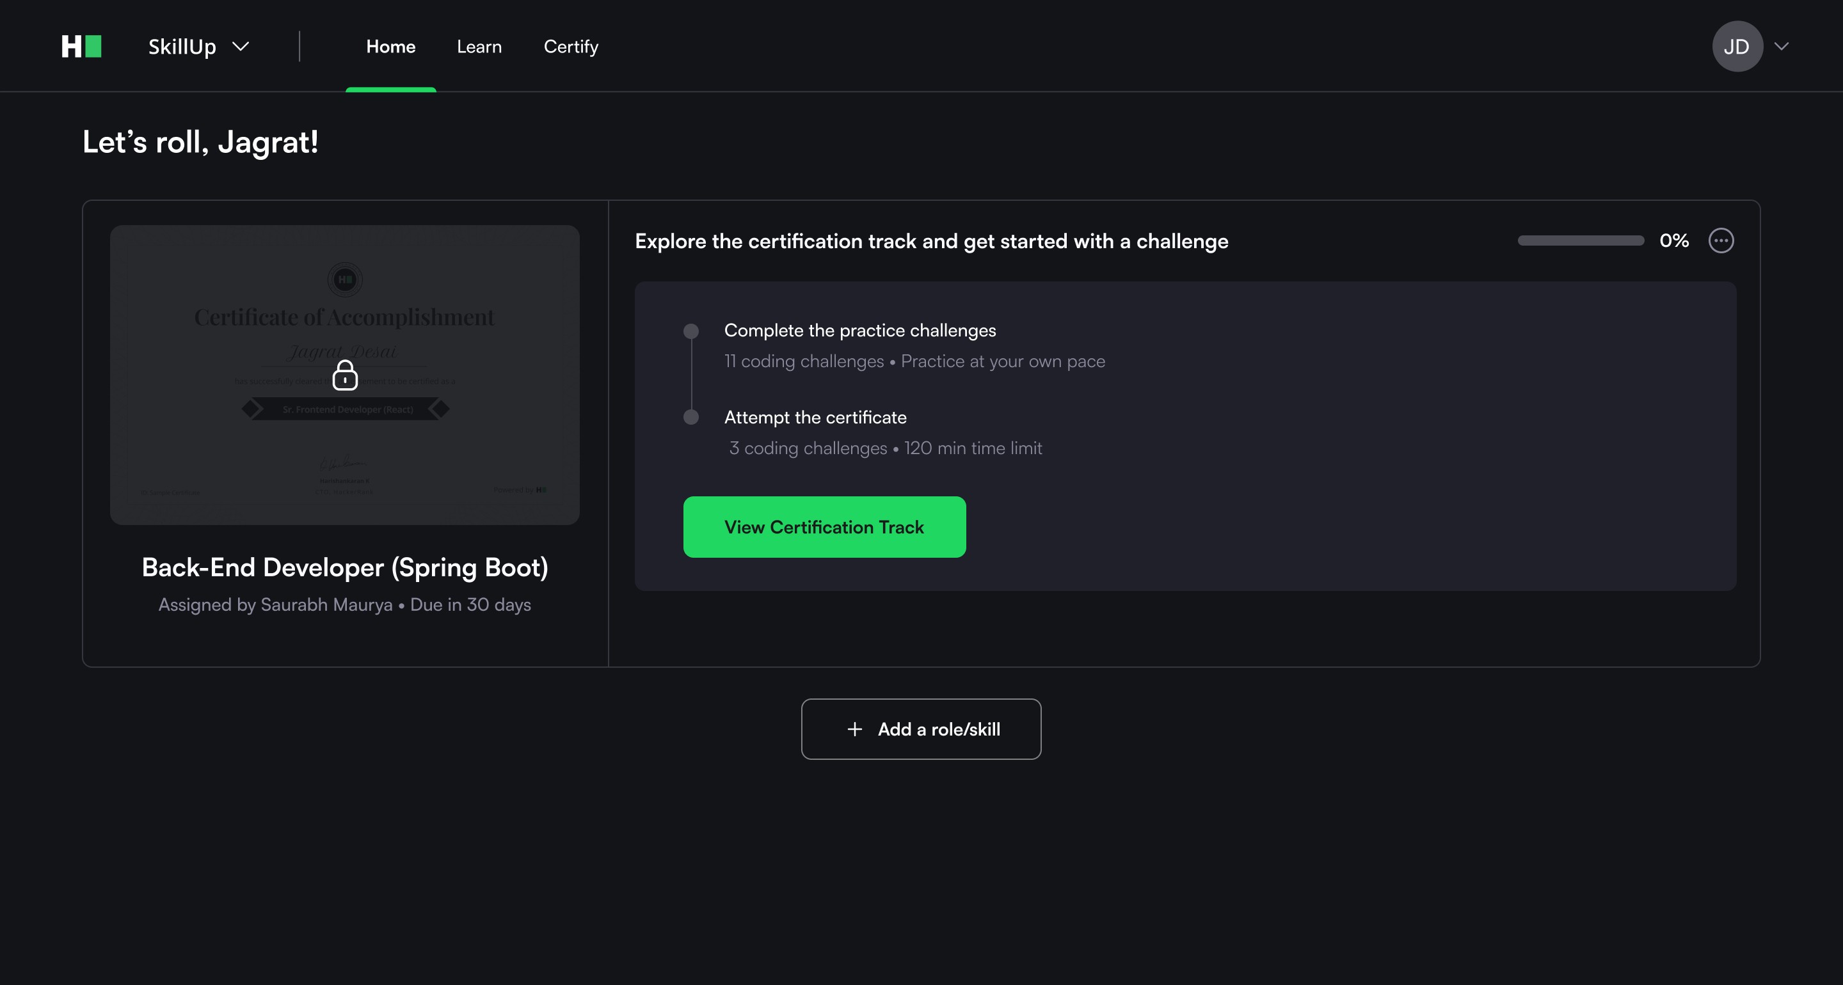Click the plus icon in Add role/skill
The image size is (1843, 985).
(854, 729)
